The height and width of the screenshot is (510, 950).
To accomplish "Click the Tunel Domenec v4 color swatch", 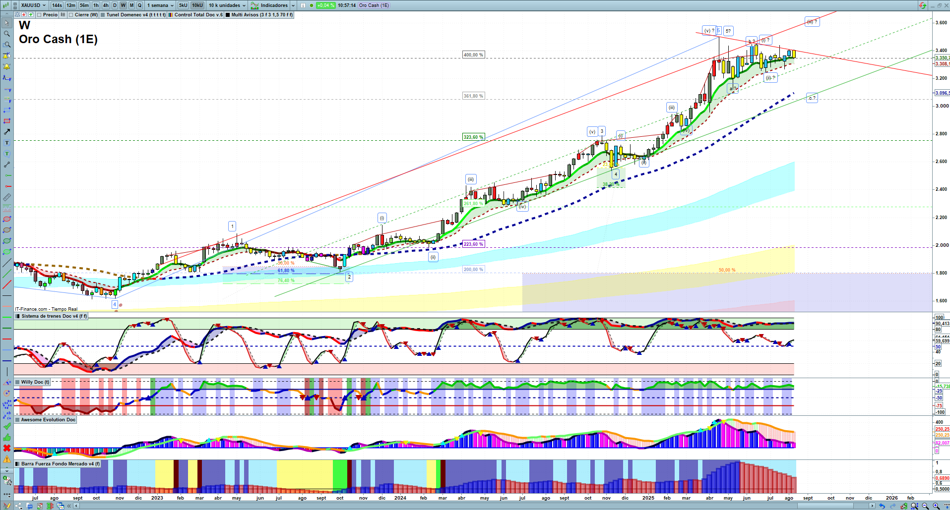I will pos(103,15).
